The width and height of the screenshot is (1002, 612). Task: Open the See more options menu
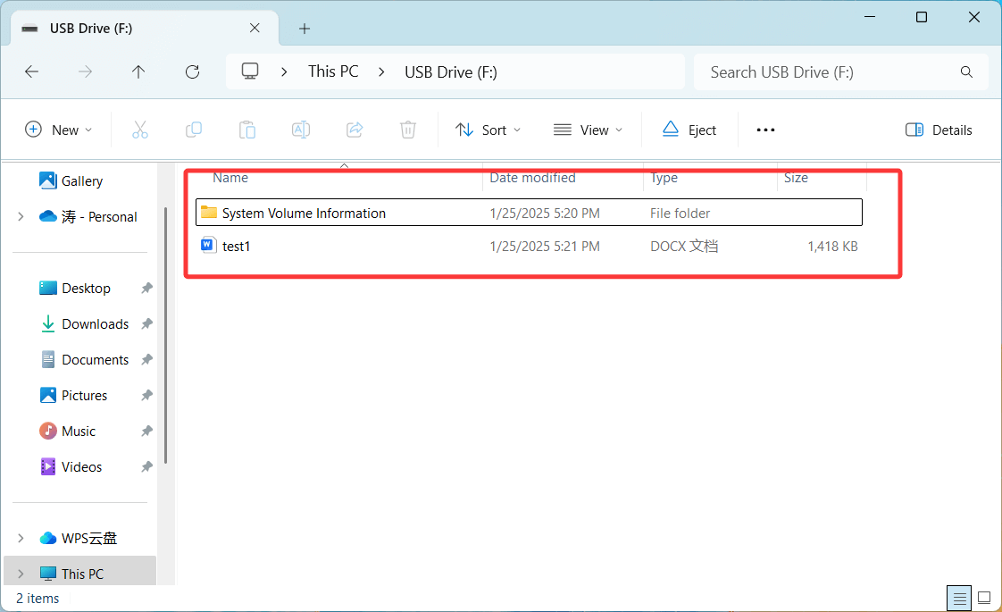pos(765,130)
